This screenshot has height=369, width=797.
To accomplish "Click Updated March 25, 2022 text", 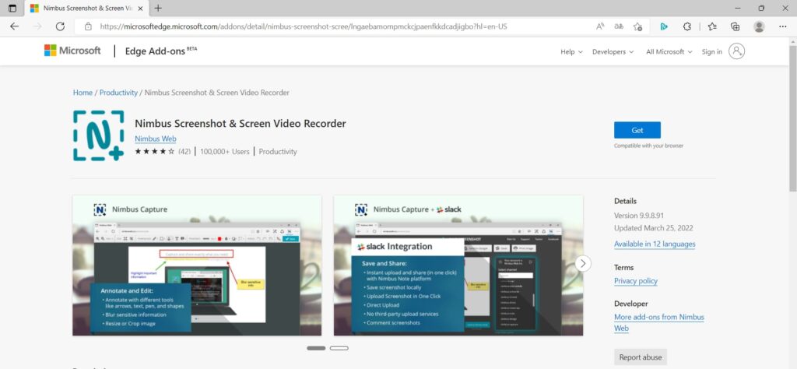I will pyautogui.click(x=654, y=228).
